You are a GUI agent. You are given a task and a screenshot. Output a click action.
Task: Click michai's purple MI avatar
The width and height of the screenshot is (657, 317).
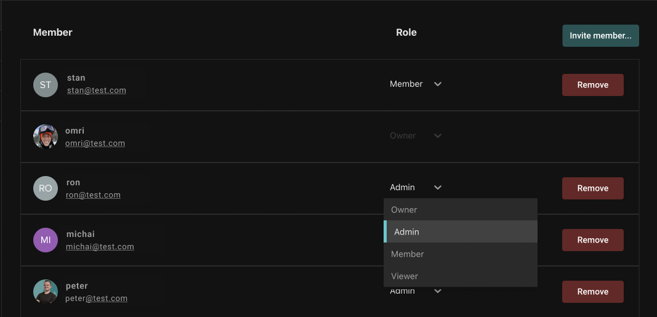click(x=45, y=240)
